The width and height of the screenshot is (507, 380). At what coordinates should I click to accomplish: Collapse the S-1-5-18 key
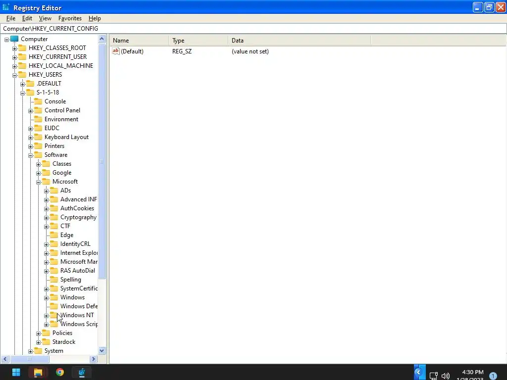pyautogui.click(x=23, y=93)
